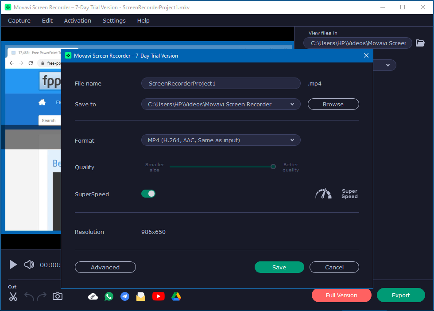The width and height of the screenshot is (434, 311).
Task: Click the scissors Cut tool icon
Action: click(13, 296)
